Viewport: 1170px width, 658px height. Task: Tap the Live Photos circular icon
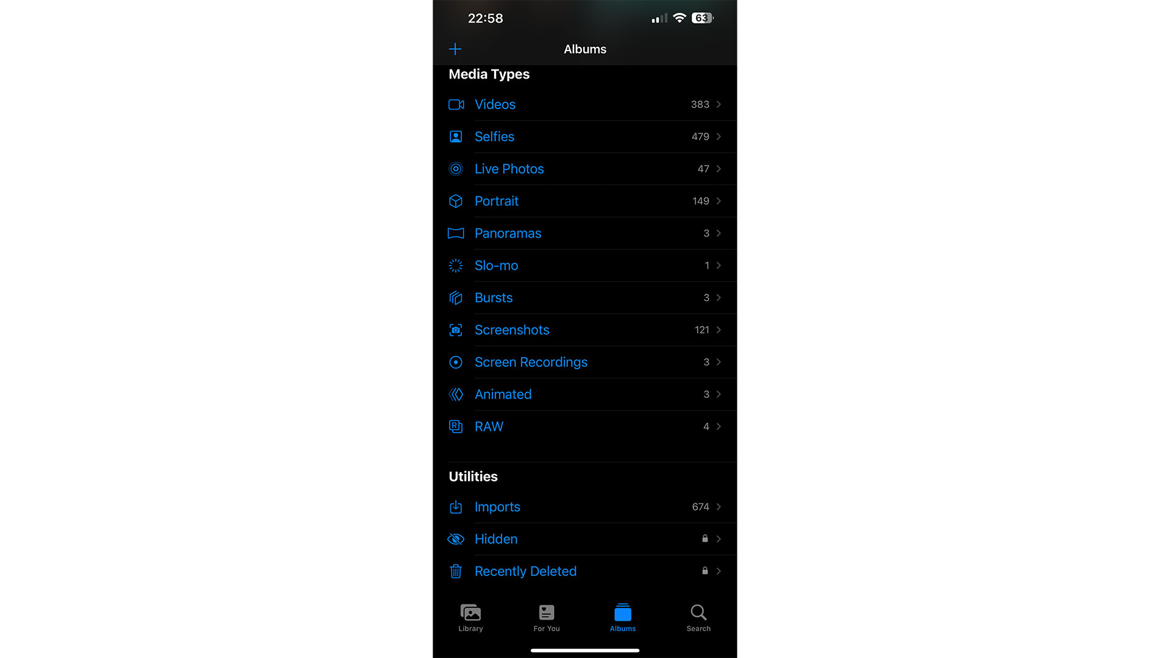click(456, 169)
